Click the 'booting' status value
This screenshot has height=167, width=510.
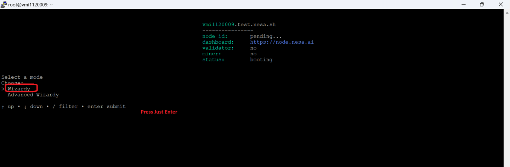point(261,60)
